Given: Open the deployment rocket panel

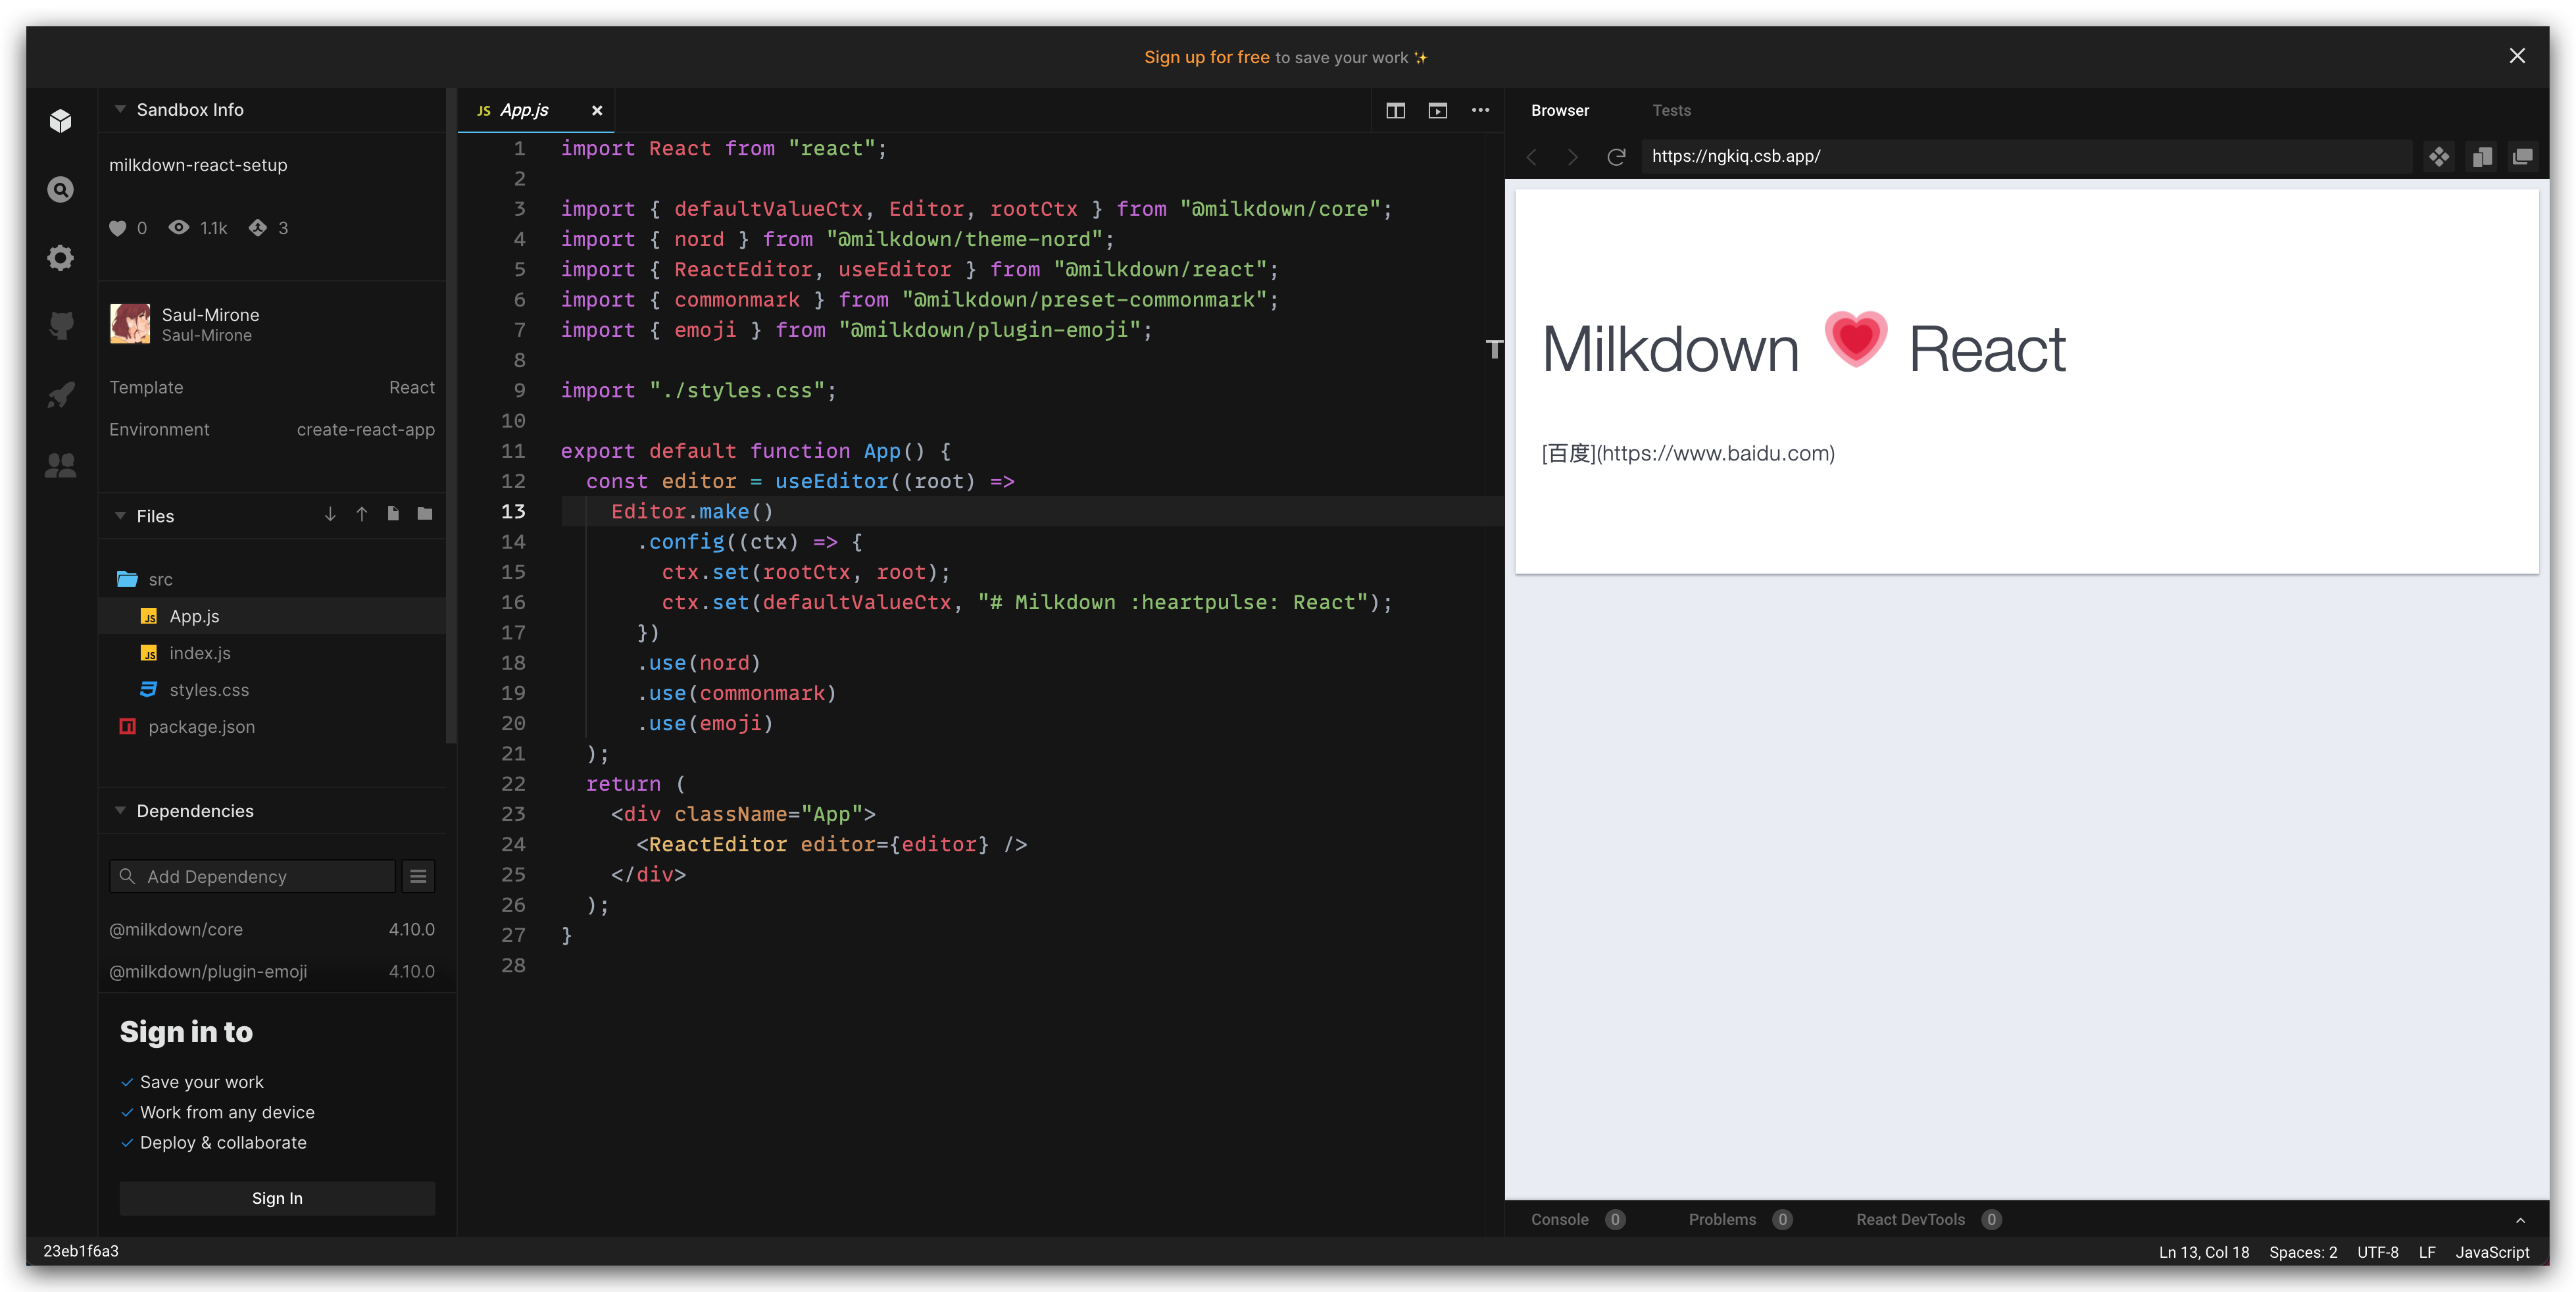Looking at the screenshot, I should 60,394.
